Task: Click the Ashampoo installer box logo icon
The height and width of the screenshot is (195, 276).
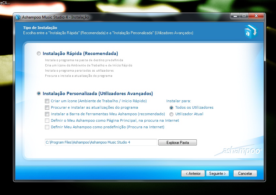Action: tap(251, 32)
